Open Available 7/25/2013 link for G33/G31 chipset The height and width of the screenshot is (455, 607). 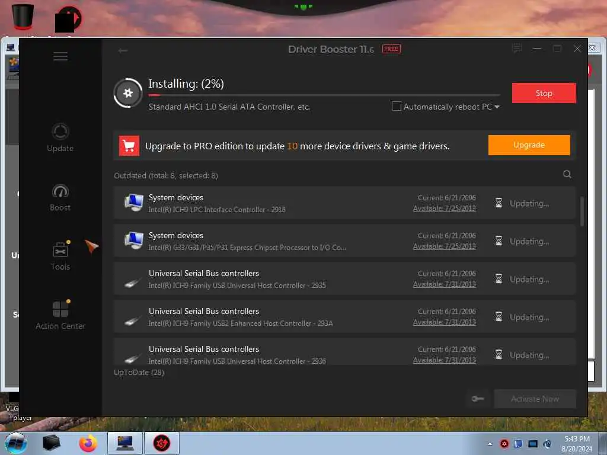(x=445, y=246)
